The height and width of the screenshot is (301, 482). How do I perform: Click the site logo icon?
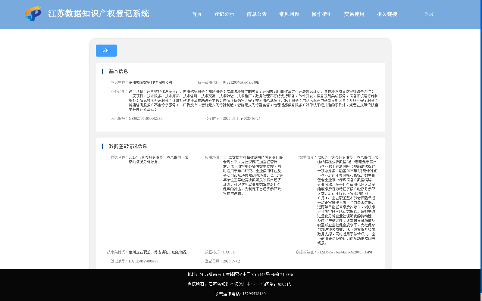click(x=33, y=14)
